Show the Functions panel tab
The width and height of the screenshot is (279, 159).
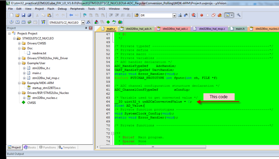coord(48,147)
